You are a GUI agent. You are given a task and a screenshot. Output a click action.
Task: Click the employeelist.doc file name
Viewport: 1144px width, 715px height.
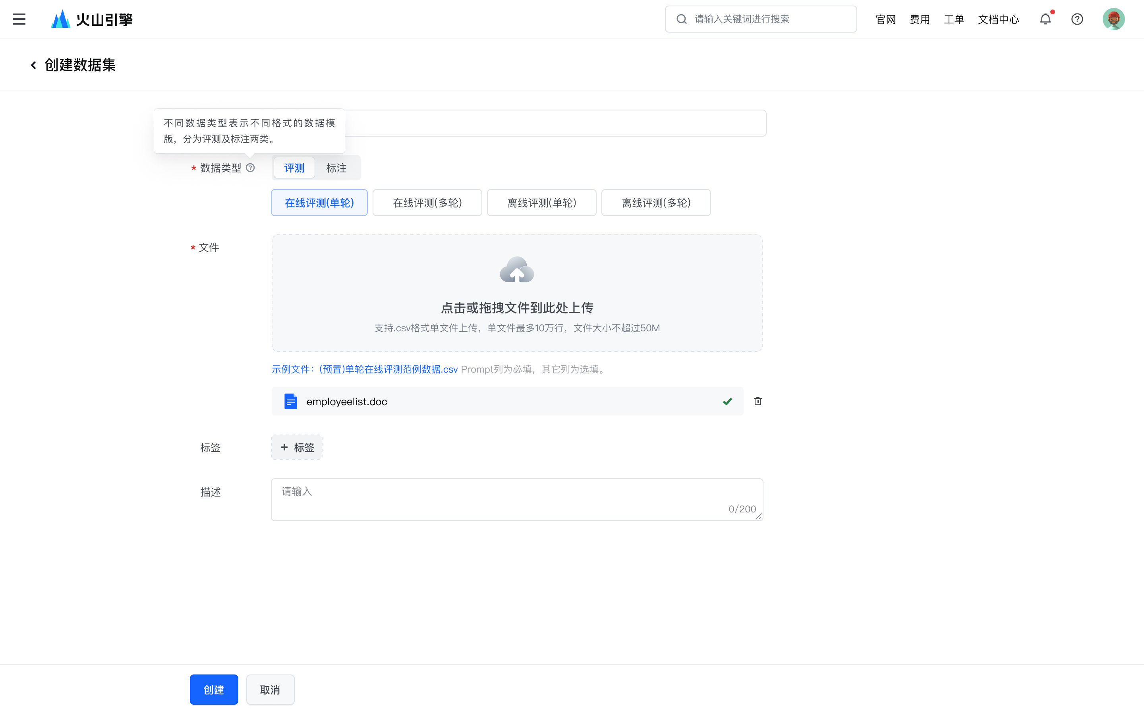pos(346,402)
